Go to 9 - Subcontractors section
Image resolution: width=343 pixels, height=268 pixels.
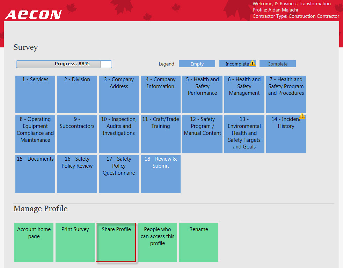[77, 134]
